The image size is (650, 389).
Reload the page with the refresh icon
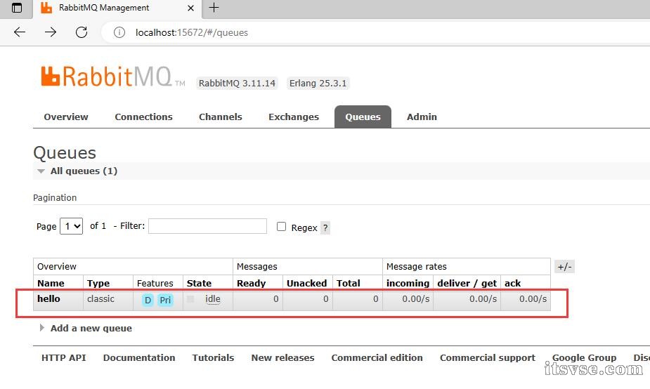82,32
